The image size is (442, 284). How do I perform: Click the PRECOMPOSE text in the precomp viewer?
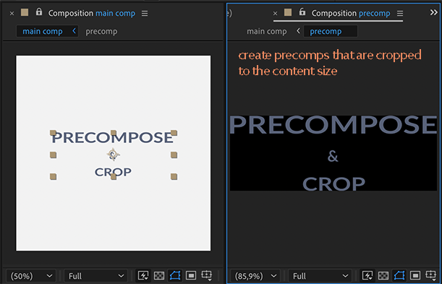point(333,125)
